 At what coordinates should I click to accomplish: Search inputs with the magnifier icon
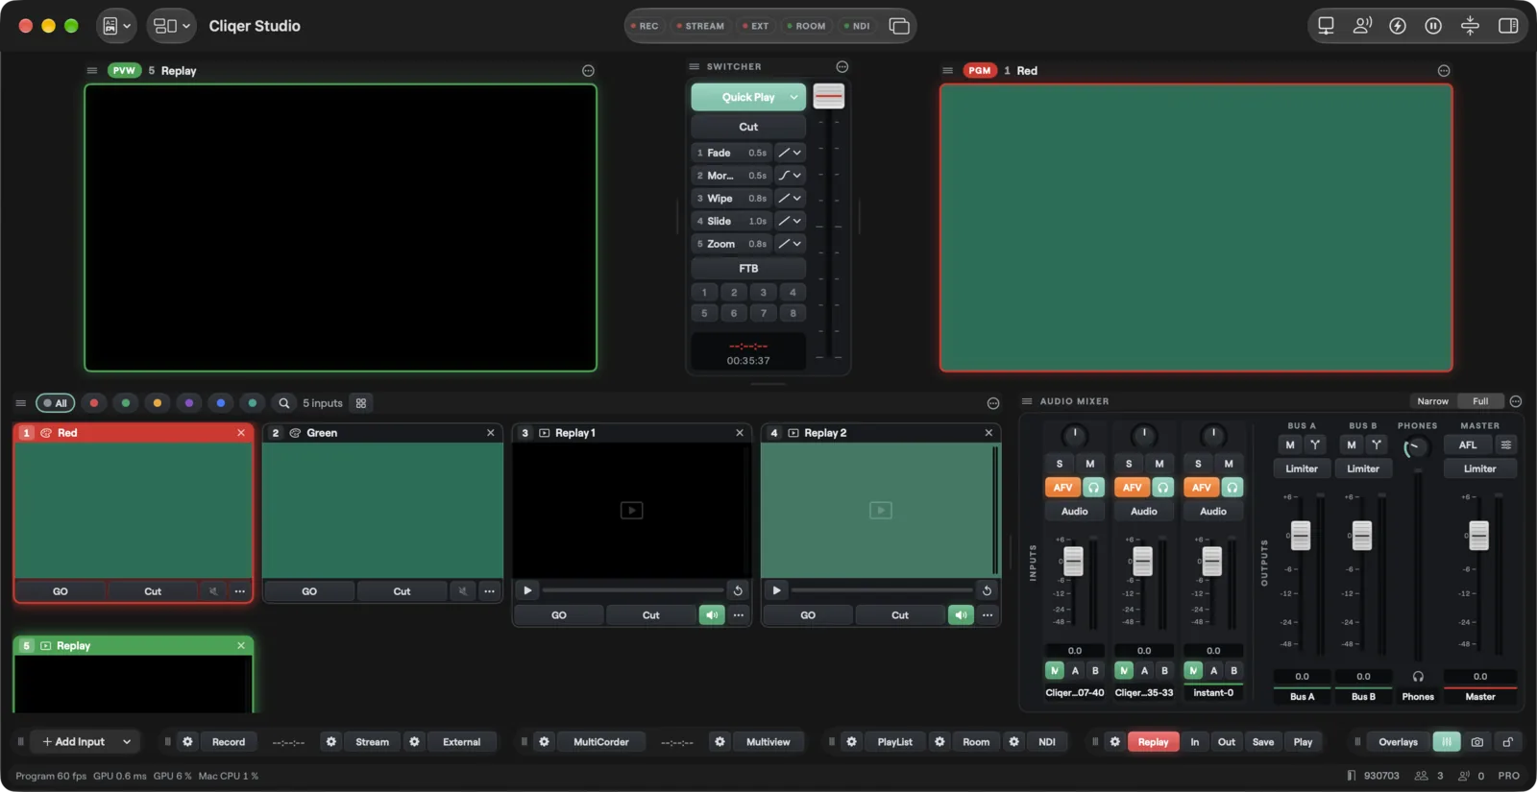tap(284, 403)
